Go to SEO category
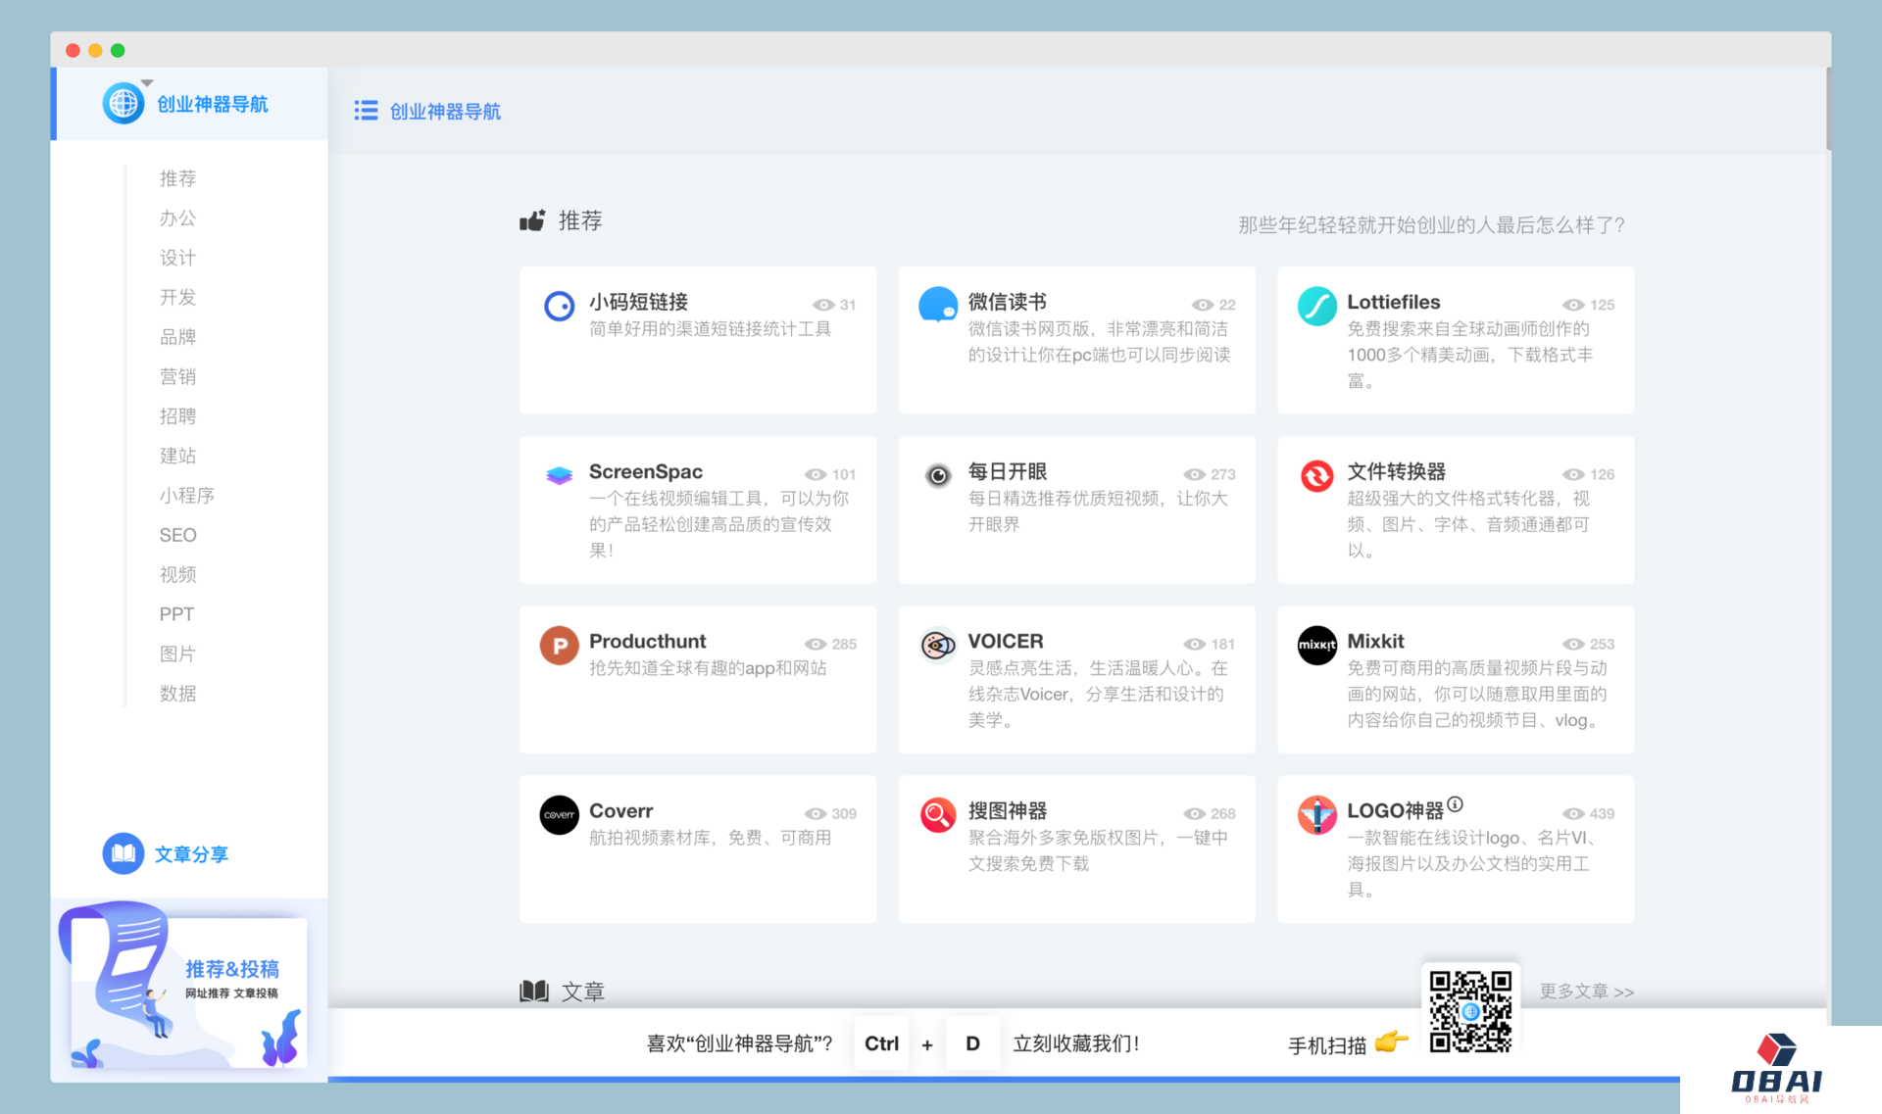1882x1114 pixels. (177, 535)
